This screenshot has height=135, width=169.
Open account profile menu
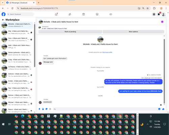(x=164, y=14)
